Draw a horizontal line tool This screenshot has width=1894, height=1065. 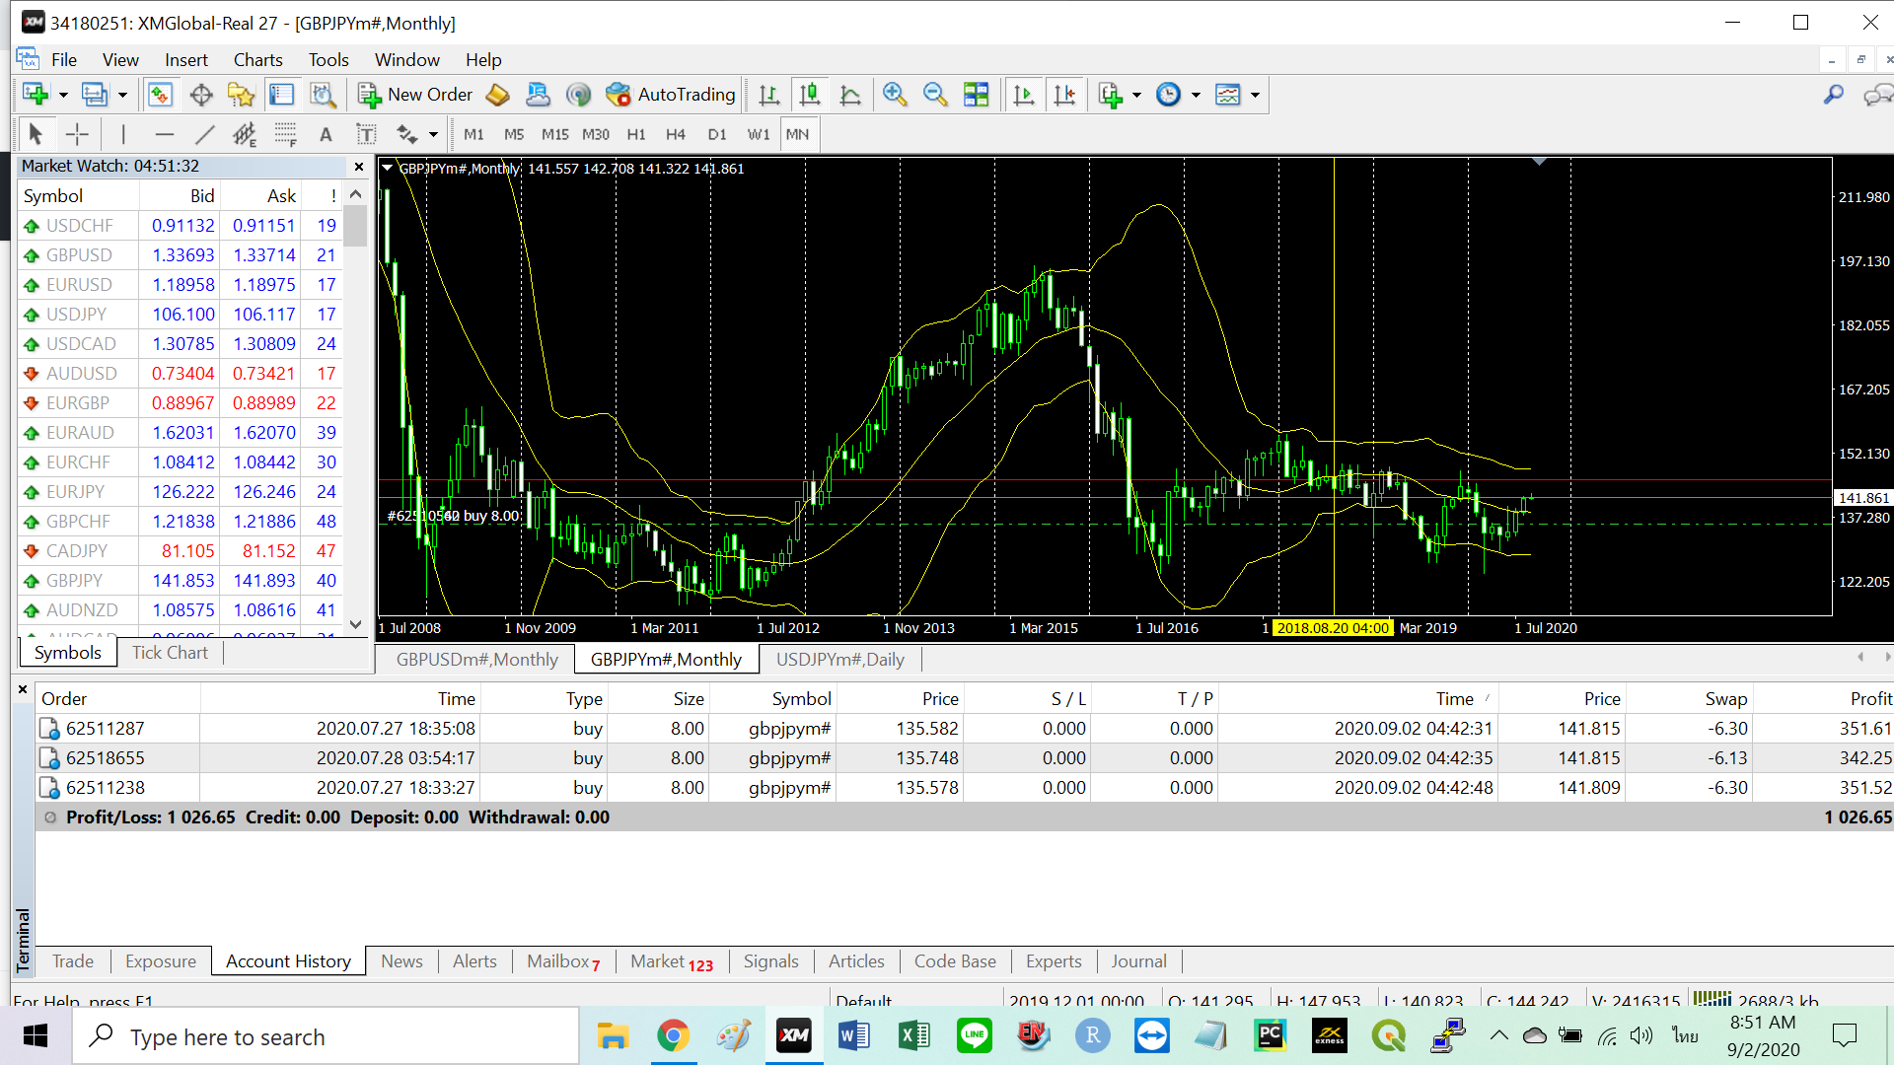[x=164, y=134]
